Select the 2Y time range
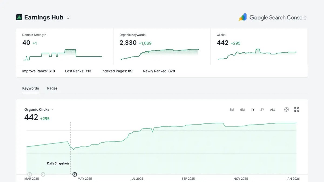Screen dimensions: 324x182 coord(262,110)
